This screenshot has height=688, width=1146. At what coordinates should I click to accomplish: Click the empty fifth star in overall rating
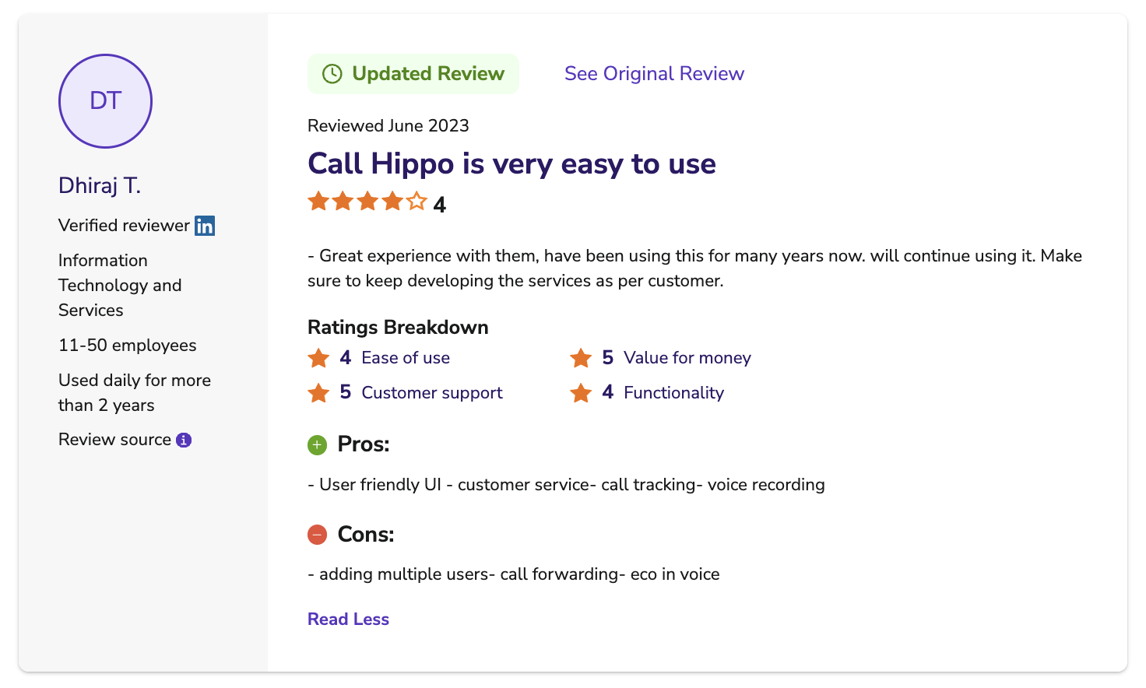click(417, 202)
